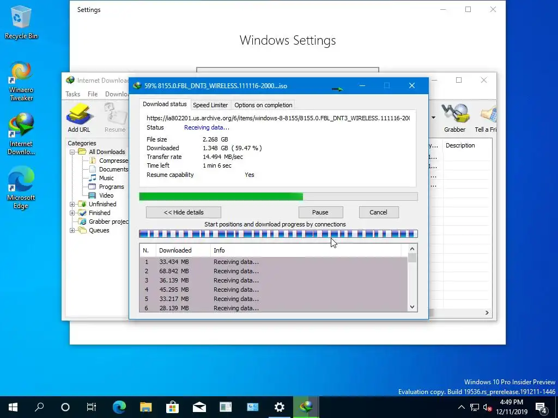Select connection row 2 with 68.842 MB

tap(274, 271)
